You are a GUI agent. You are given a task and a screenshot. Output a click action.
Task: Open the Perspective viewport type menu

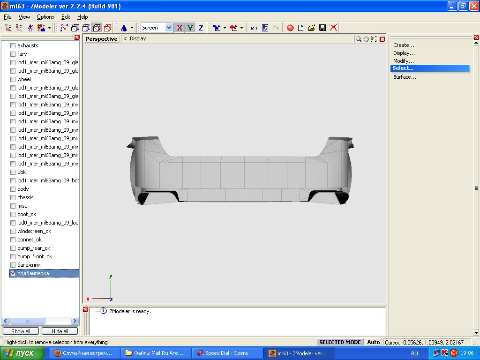click(101, 39)
